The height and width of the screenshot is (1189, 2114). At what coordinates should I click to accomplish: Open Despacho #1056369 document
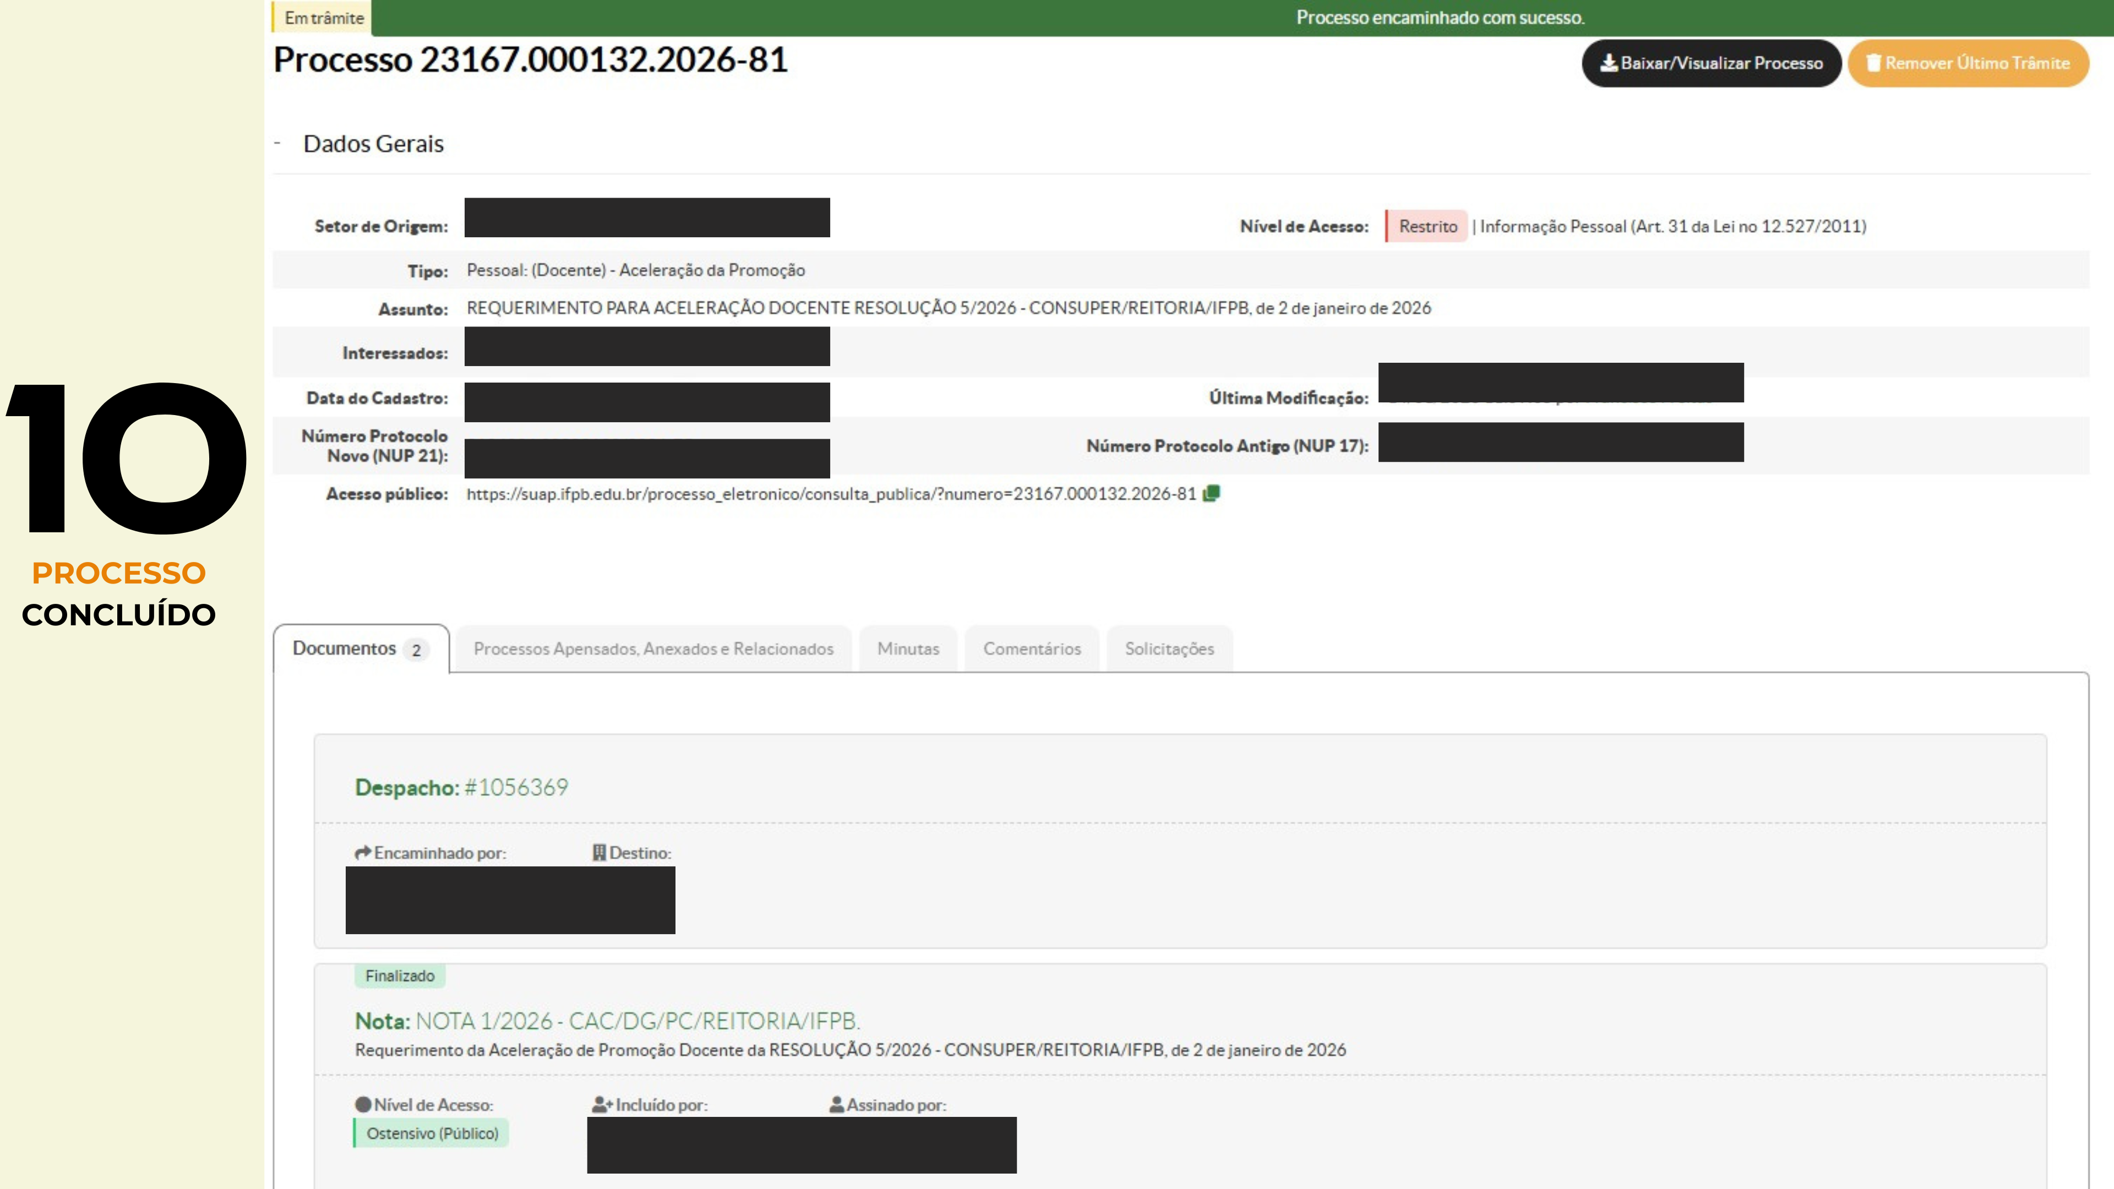tap(515, 787)
